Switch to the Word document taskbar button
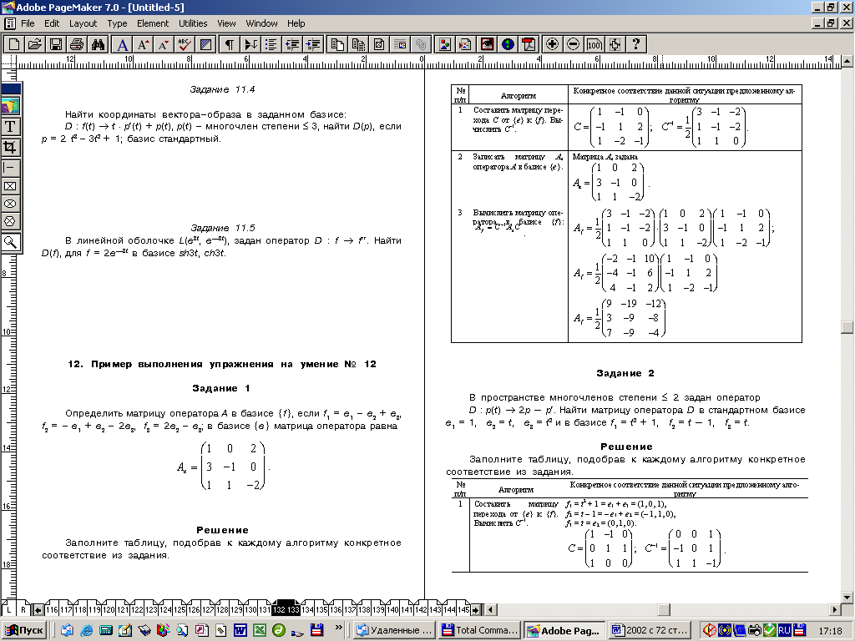The height and width of the screenshot is (641, 855). pos(650,630)
